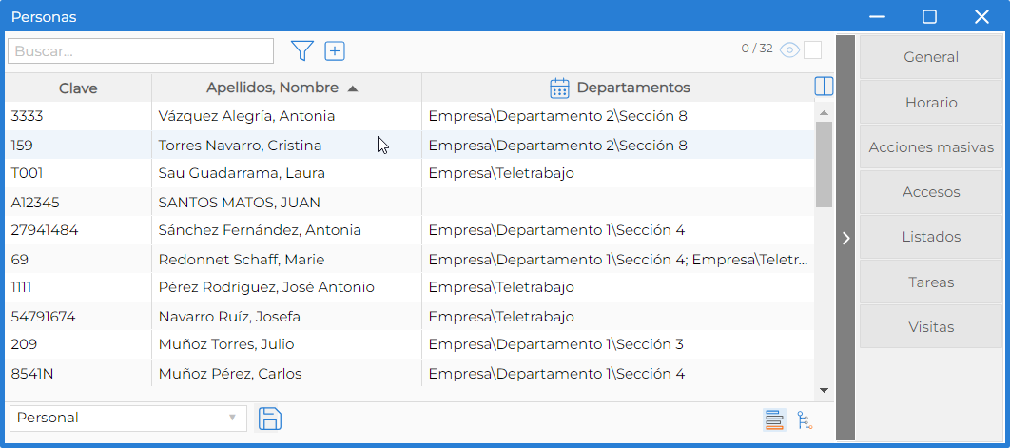Select Sau Guadarrama, Laura

[410, 173]
